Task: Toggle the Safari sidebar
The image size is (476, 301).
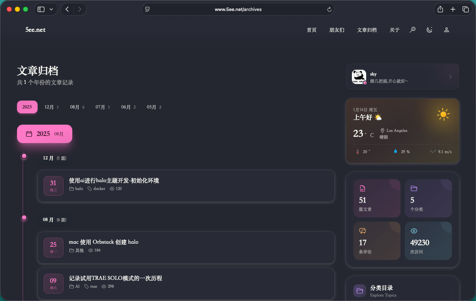Action: 41,10
